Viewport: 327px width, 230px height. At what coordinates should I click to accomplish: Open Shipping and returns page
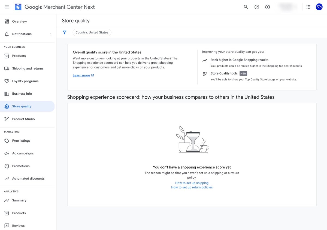click(x=27, y=69)
